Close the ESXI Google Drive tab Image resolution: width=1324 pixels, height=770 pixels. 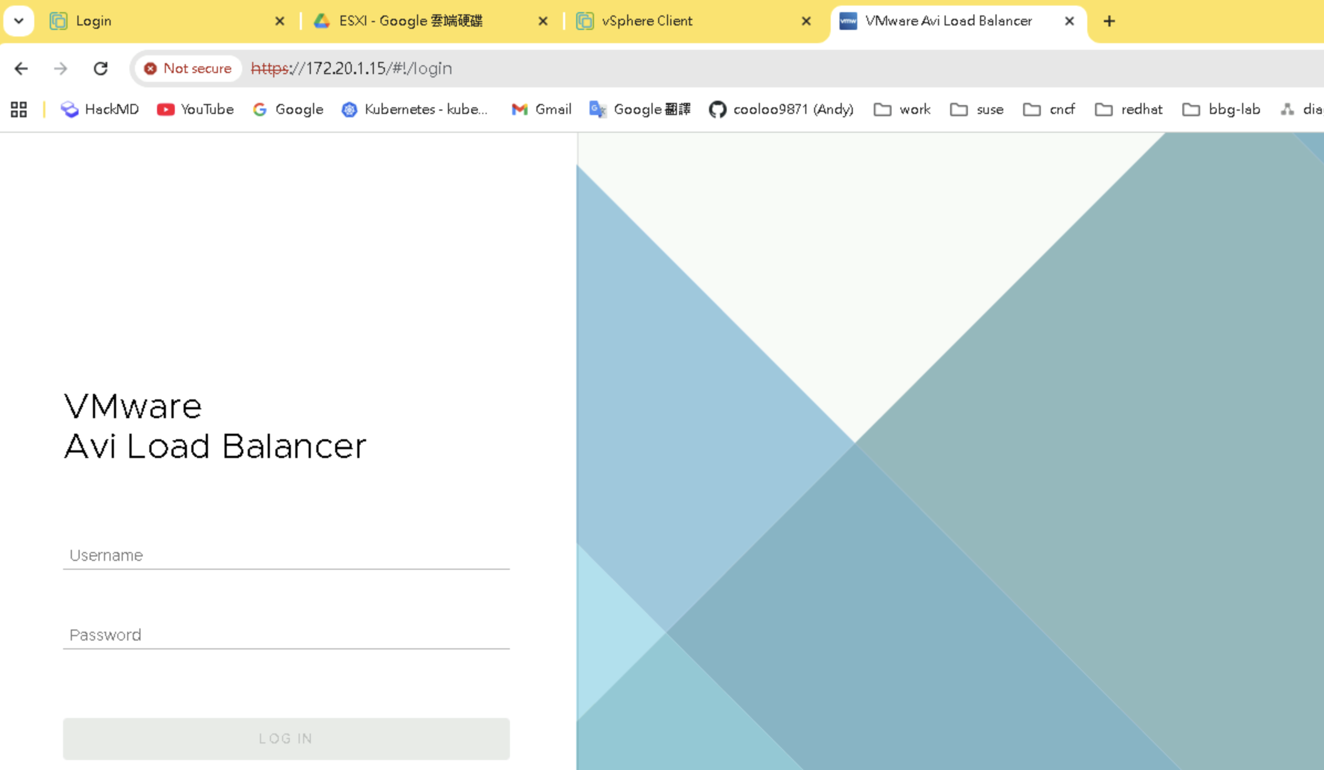pyautogui.click(x=543, y=21)
